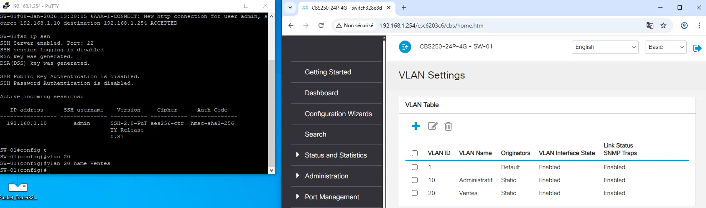
Task: Click the edit VLAN pencil icon
Action: pyautogui.click(x=433, y=126)
